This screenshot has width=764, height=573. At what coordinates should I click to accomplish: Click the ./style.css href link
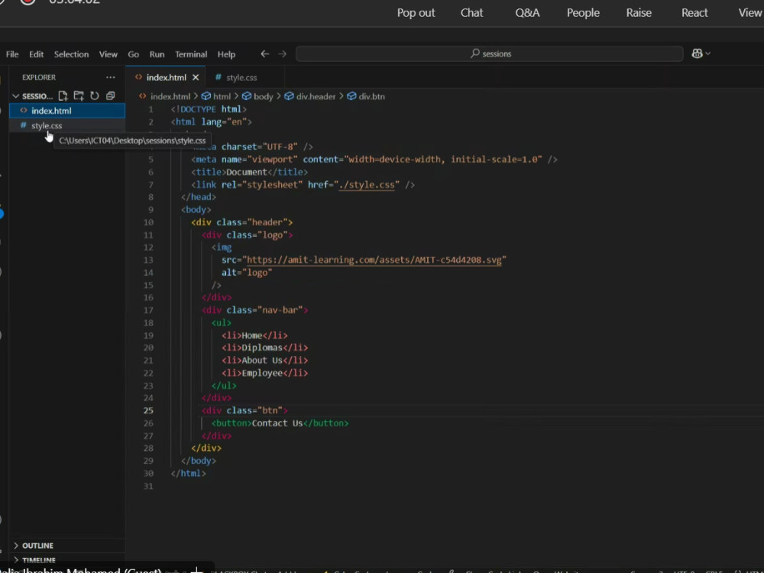tap(367, 185)
